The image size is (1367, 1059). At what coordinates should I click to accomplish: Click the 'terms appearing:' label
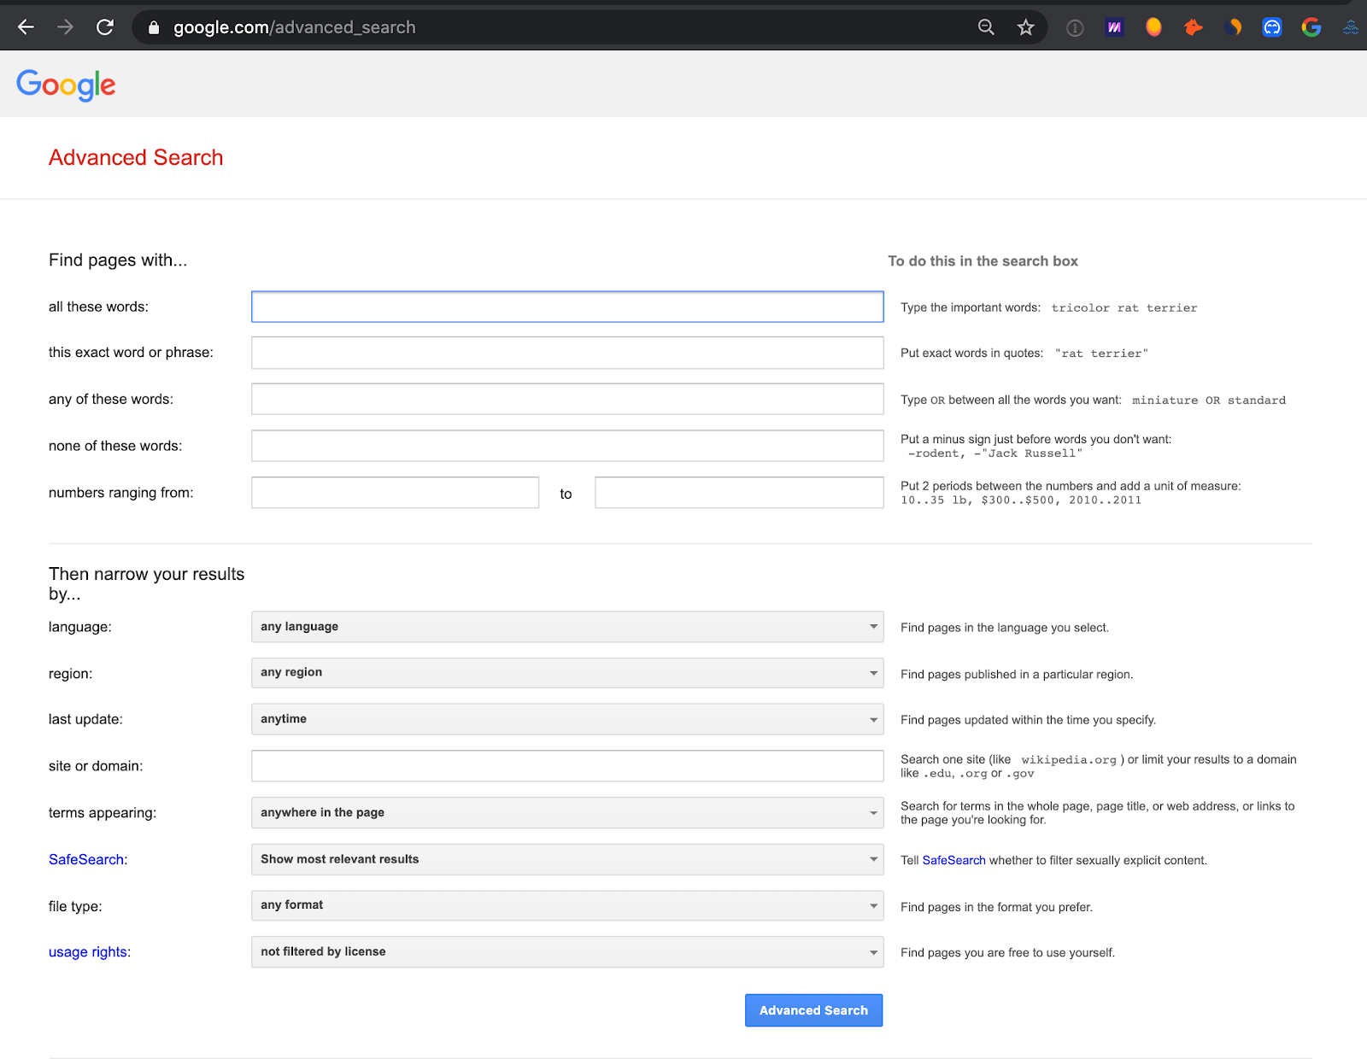point(103,813)
